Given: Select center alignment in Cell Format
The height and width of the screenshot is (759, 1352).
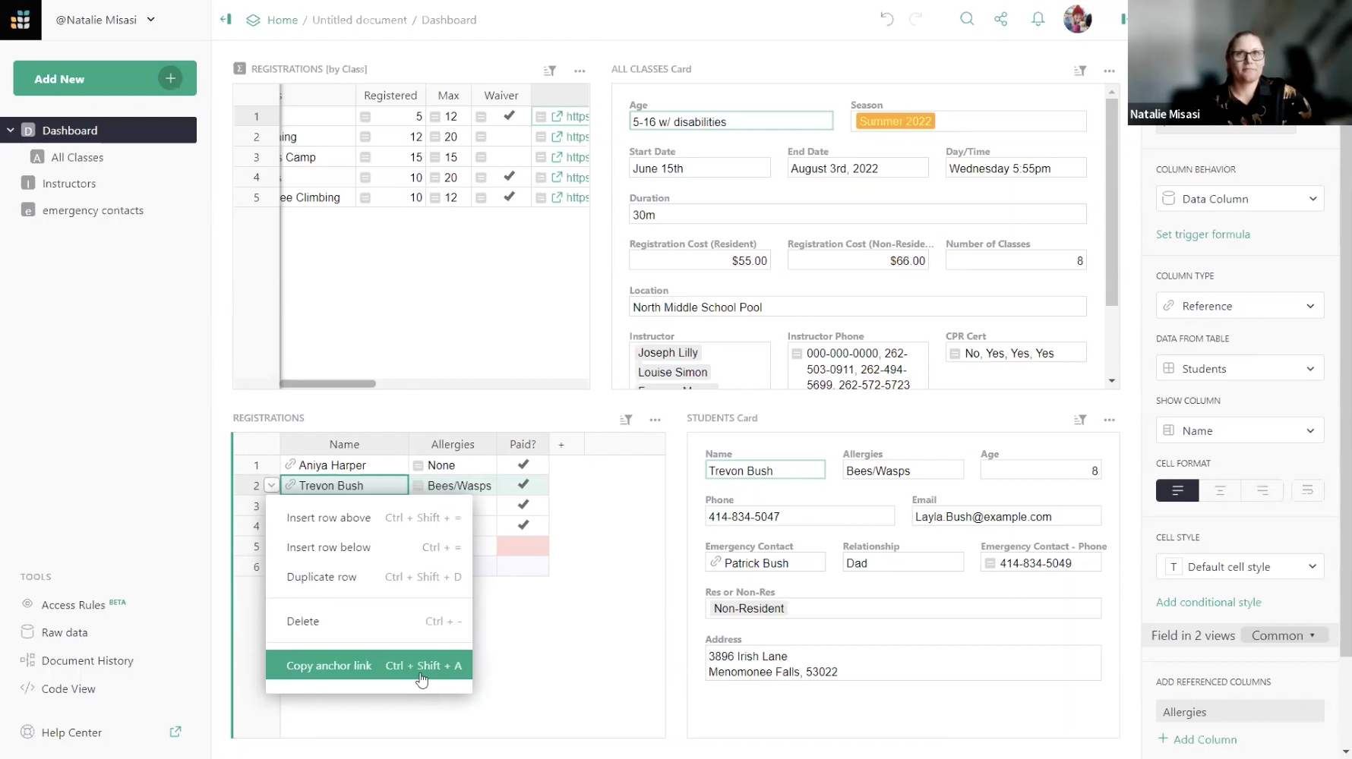Looking at the screenshot, I should 1220,490.
